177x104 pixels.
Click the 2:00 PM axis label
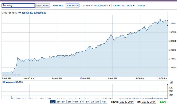[140, 78]
